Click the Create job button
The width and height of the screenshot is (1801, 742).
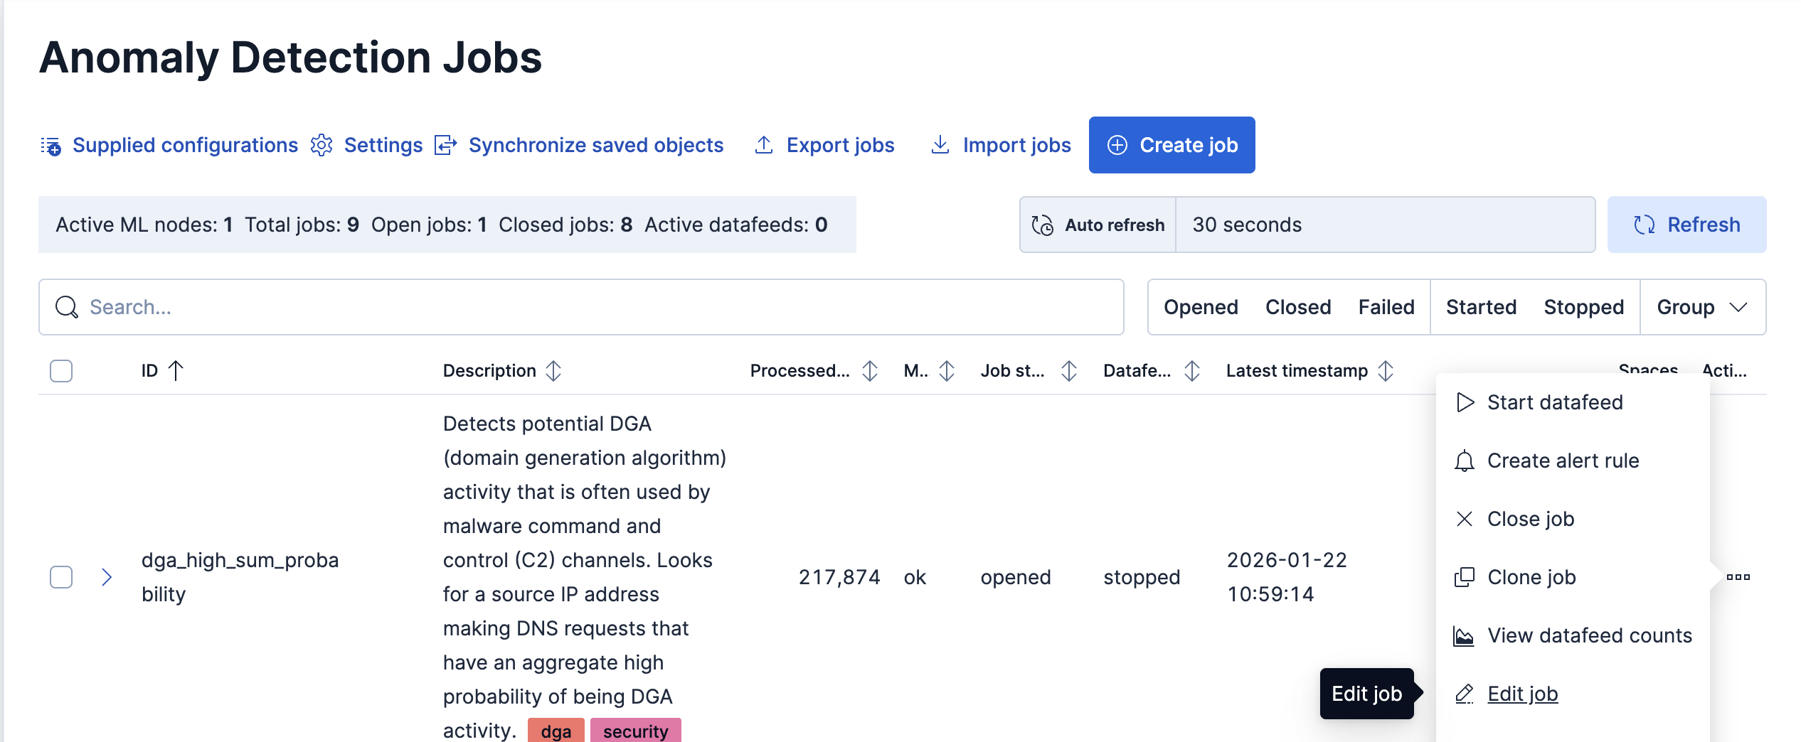pyautogui.click(x=1172, y=145)
